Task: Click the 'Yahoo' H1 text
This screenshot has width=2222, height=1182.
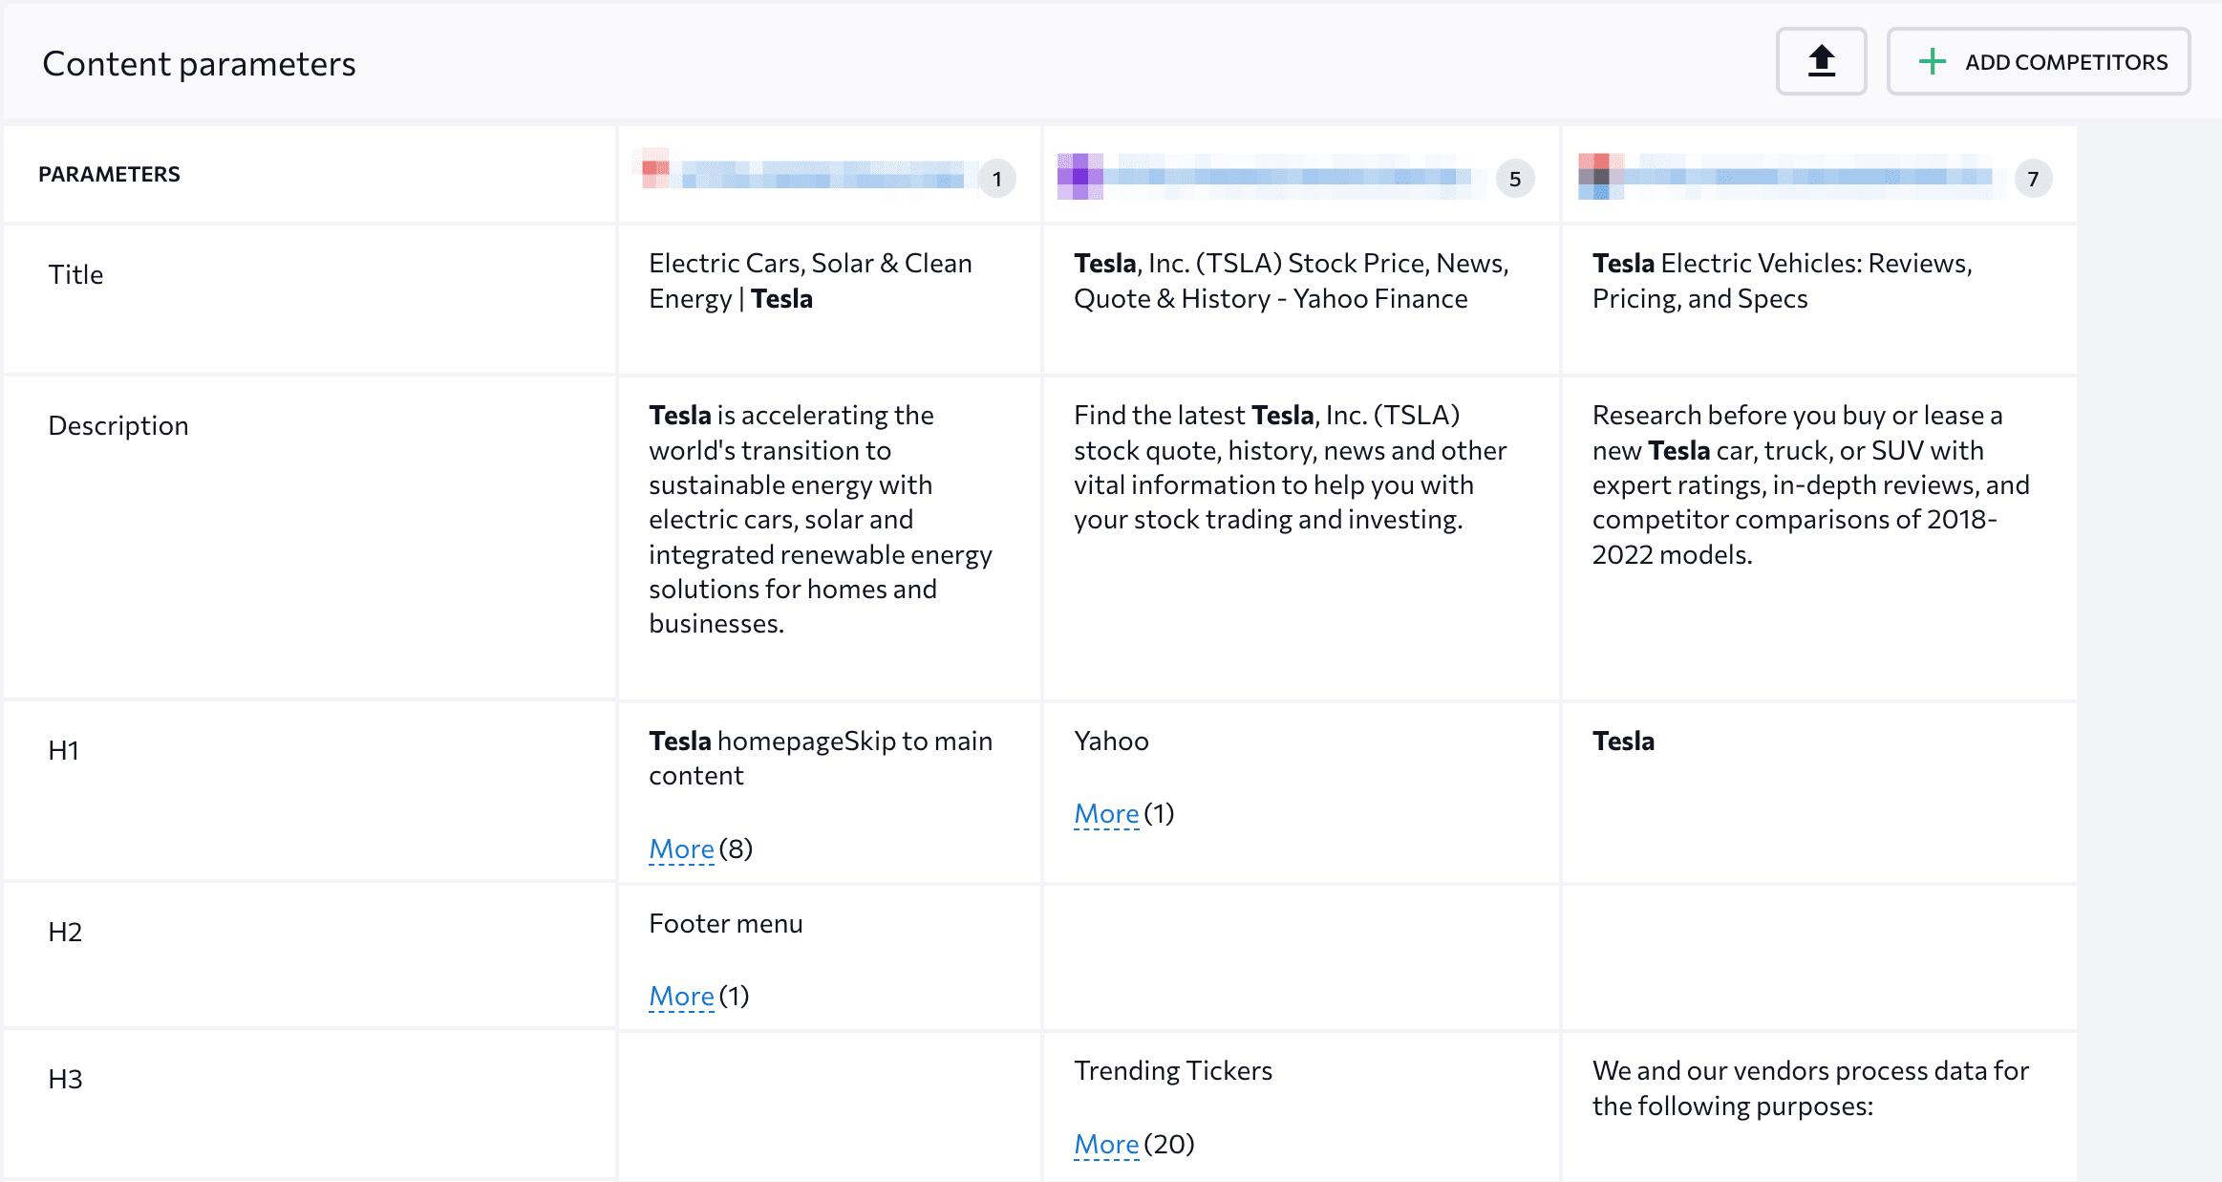Action: coord(1111,741)
